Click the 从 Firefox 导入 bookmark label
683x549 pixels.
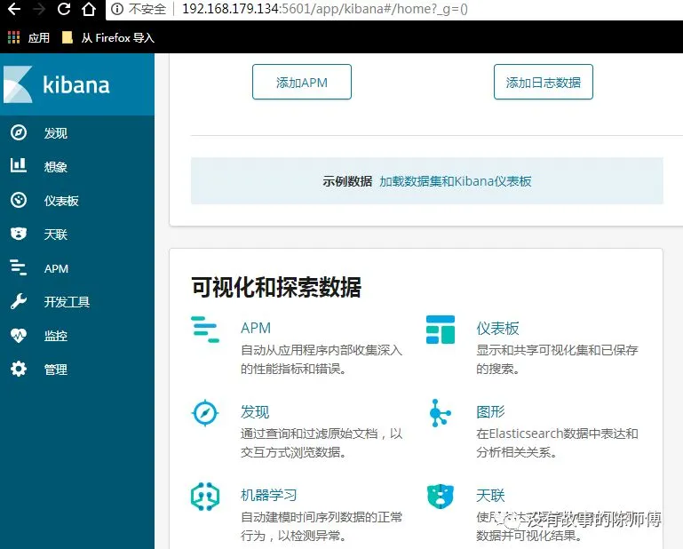[118, 38]
